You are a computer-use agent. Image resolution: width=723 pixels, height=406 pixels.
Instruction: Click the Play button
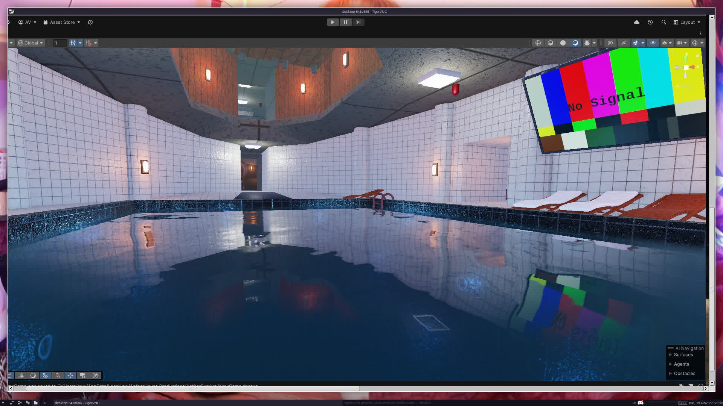pos(333,22)
